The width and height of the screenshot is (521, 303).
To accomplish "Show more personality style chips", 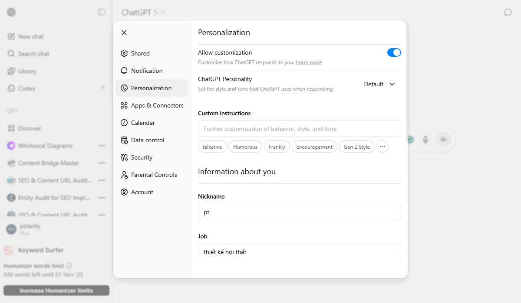I will point(382,147).
